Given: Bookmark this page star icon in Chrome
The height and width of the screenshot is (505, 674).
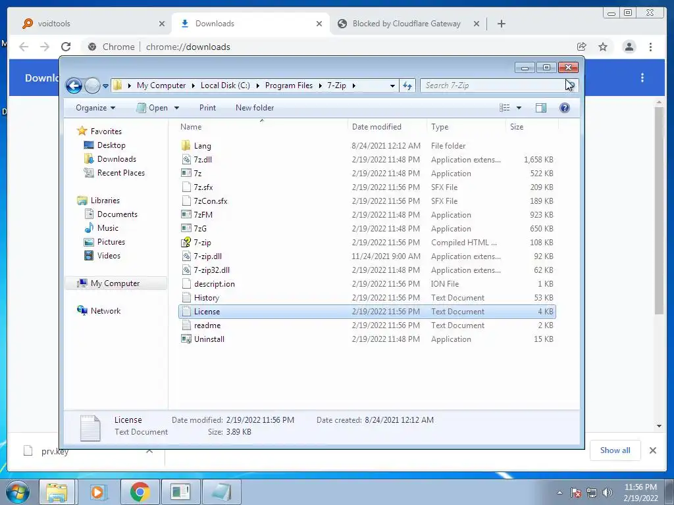Looking at the screenshot, I should (603, 47).
